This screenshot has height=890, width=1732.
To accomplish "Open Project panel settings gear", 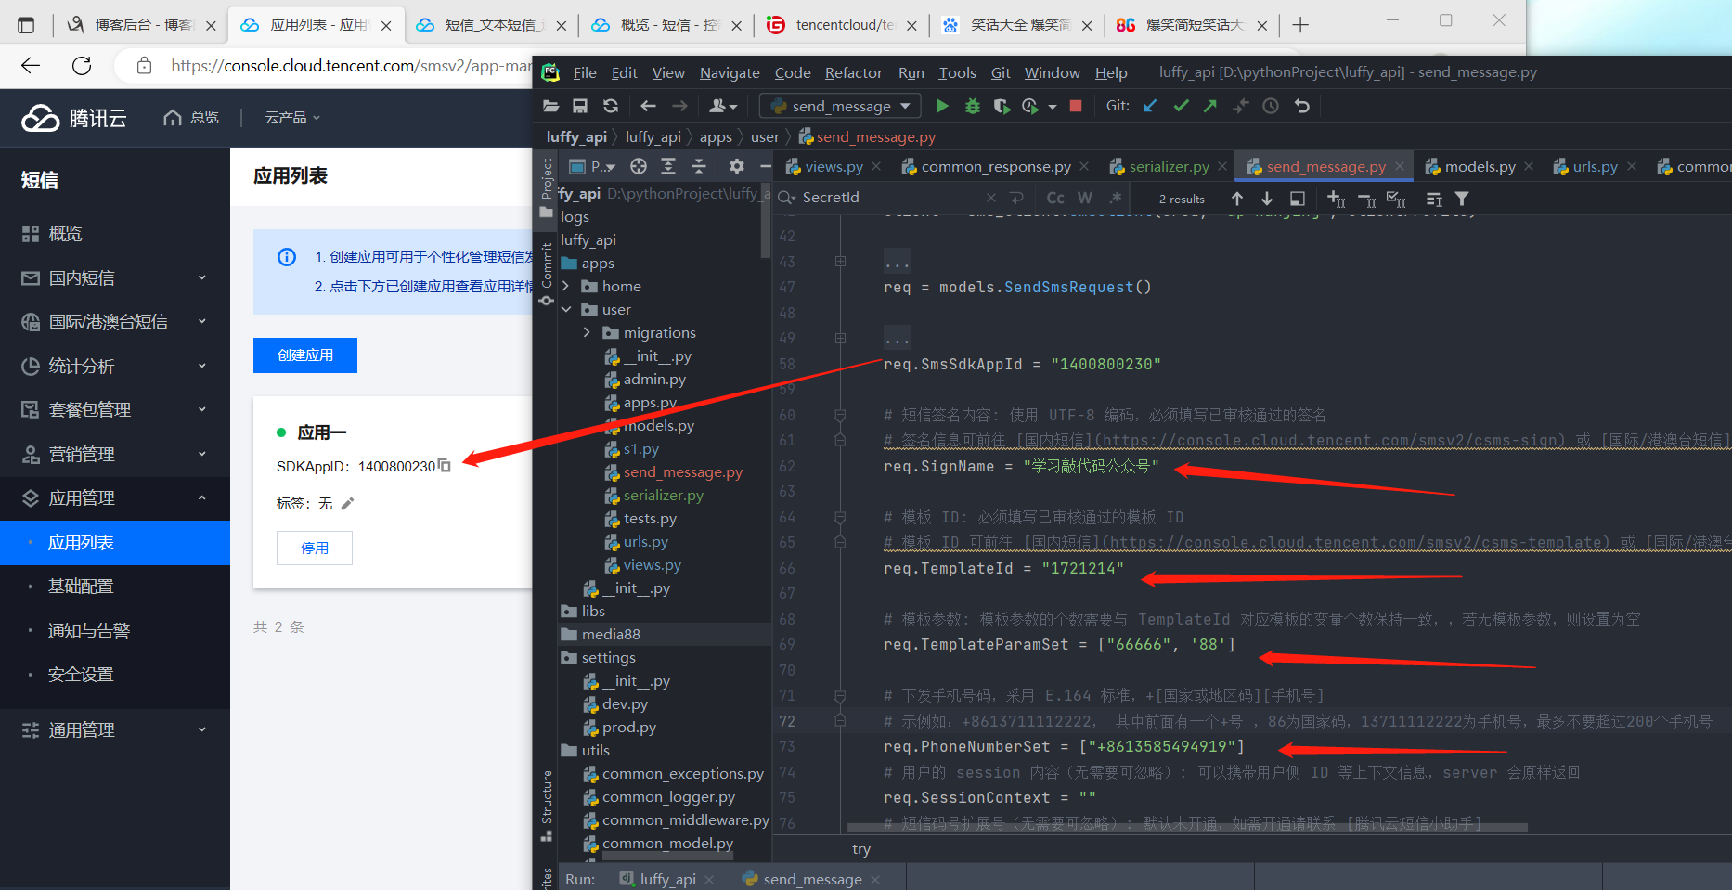I will [736, 166].
